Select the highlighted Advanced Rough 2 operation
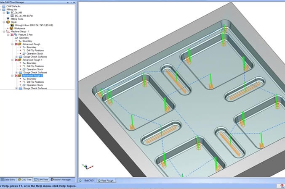 coord(33,76)
